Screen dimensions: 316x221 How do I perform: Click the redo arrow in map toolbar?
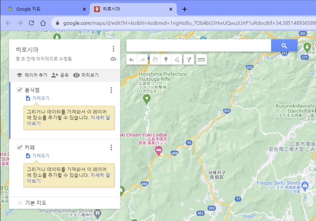[x=142, y=60]
